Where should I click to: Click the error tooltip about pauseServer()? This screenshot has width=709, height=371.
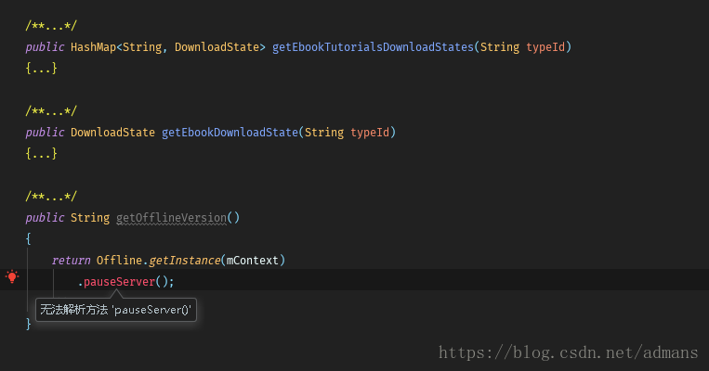116,310
